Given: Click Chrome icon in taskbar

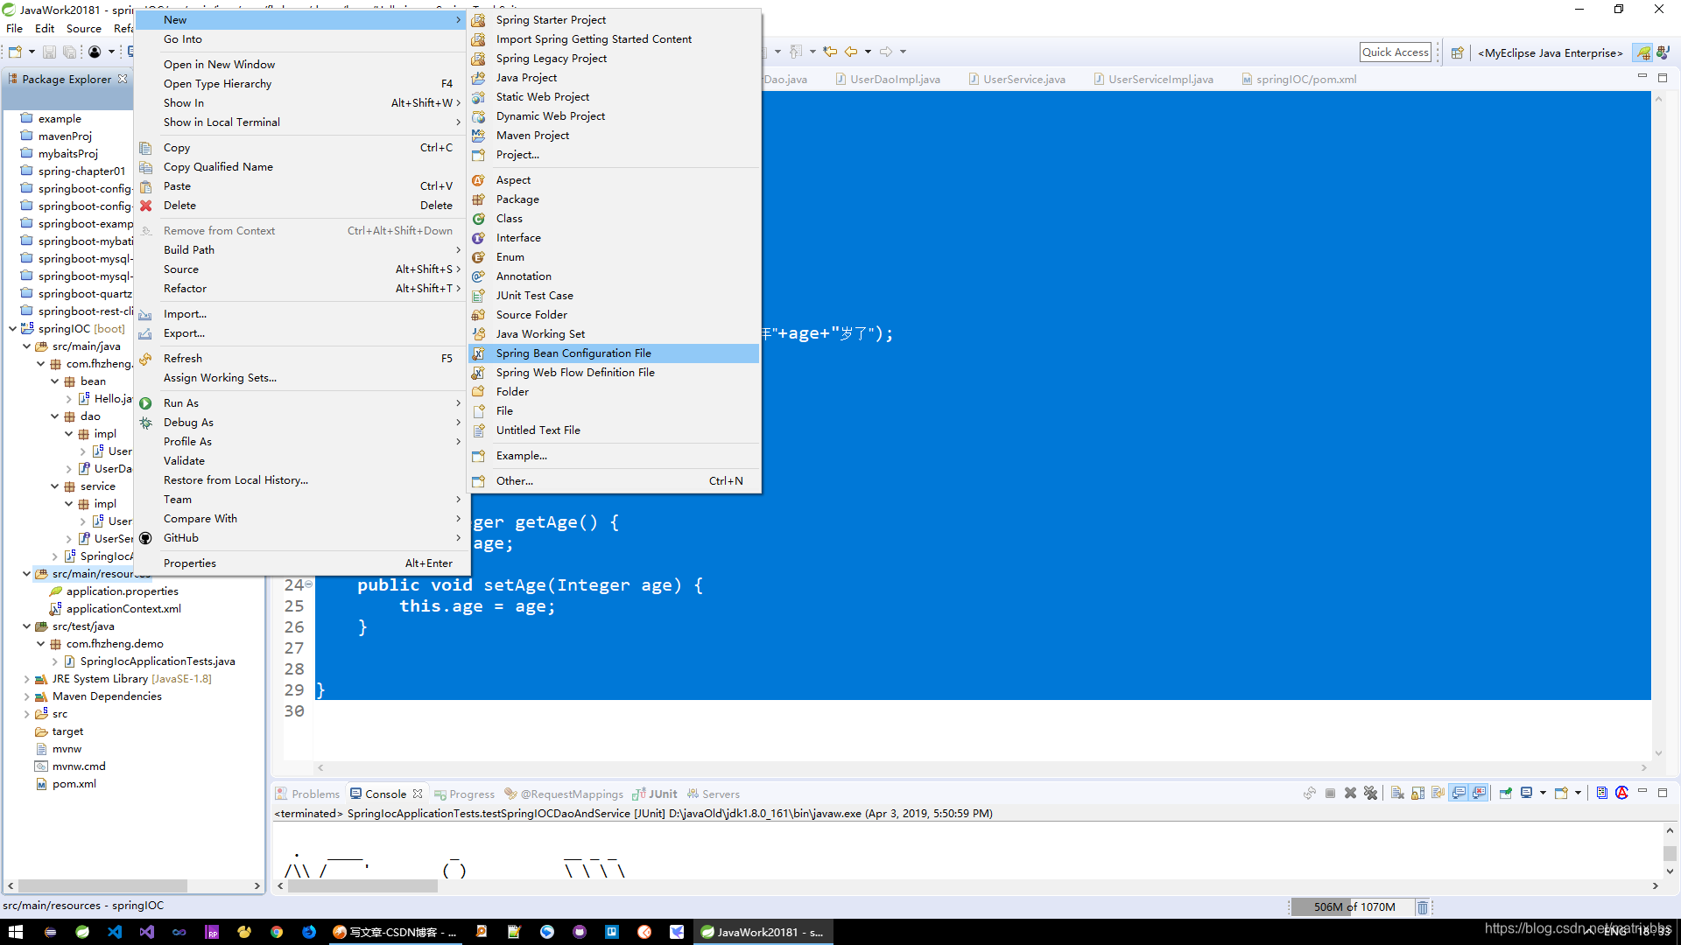Looking at the screenshot, I should tap(277, 932).
